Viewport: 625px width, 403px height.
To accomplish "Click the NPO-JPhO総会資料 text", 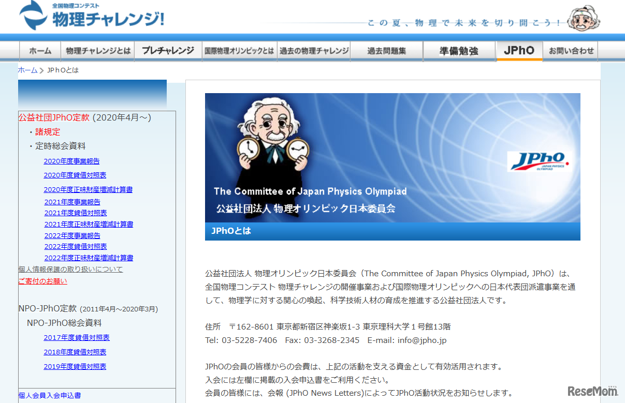I will point(64,323).
